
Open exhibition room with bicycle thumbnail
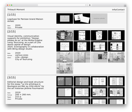(116, 57)
